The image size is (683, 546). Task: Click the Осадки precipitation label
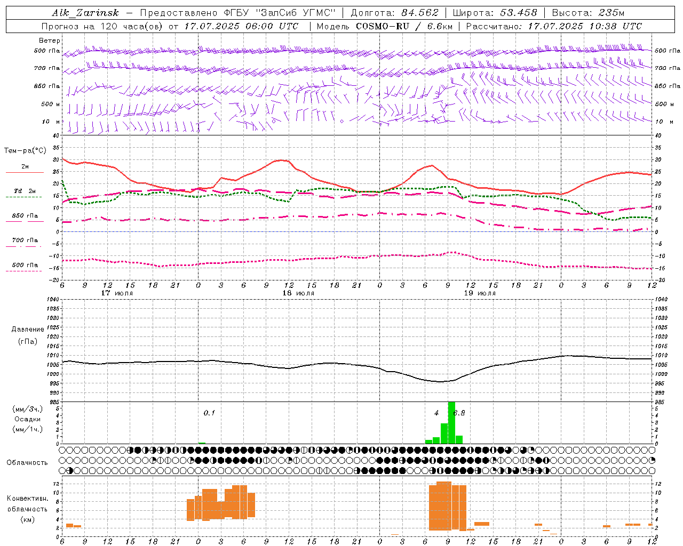(x=28, y=419)
